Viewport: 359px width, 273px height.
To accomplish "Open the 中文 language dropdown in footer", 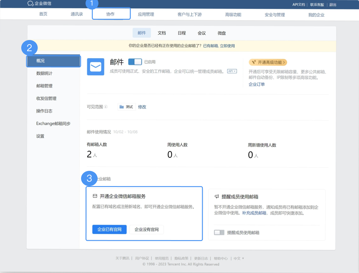I will click(x=239, y=258).
